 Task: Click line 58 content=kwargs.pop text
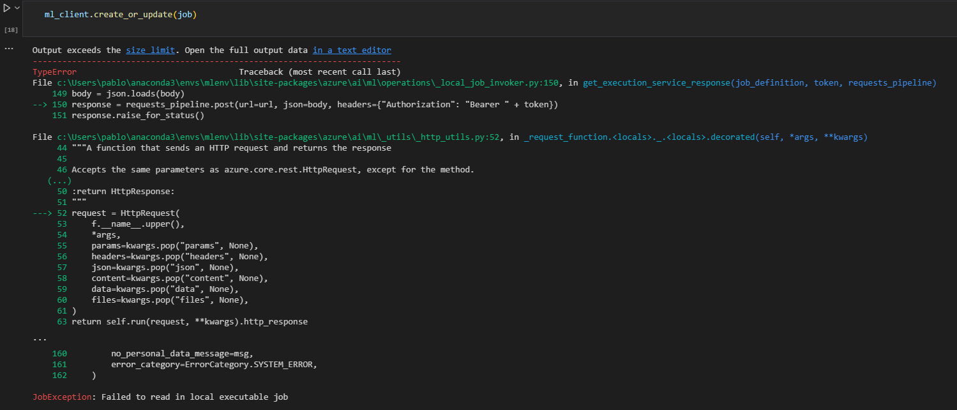point(179,278)
